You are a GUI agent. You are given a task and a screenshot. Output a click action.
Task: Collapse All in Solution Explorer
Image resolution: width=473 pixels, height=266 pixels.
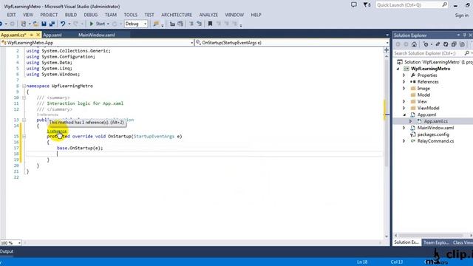coord(454,44)
